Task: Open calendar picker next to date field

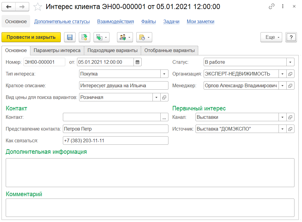Action: pos(137,62)
